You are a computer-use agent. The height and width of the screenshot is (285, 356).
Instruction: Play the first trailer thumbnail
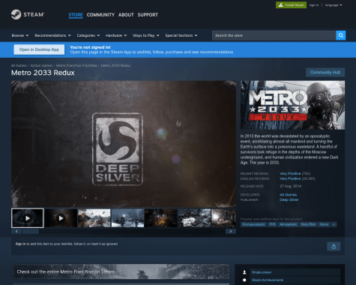pos(28,218)
